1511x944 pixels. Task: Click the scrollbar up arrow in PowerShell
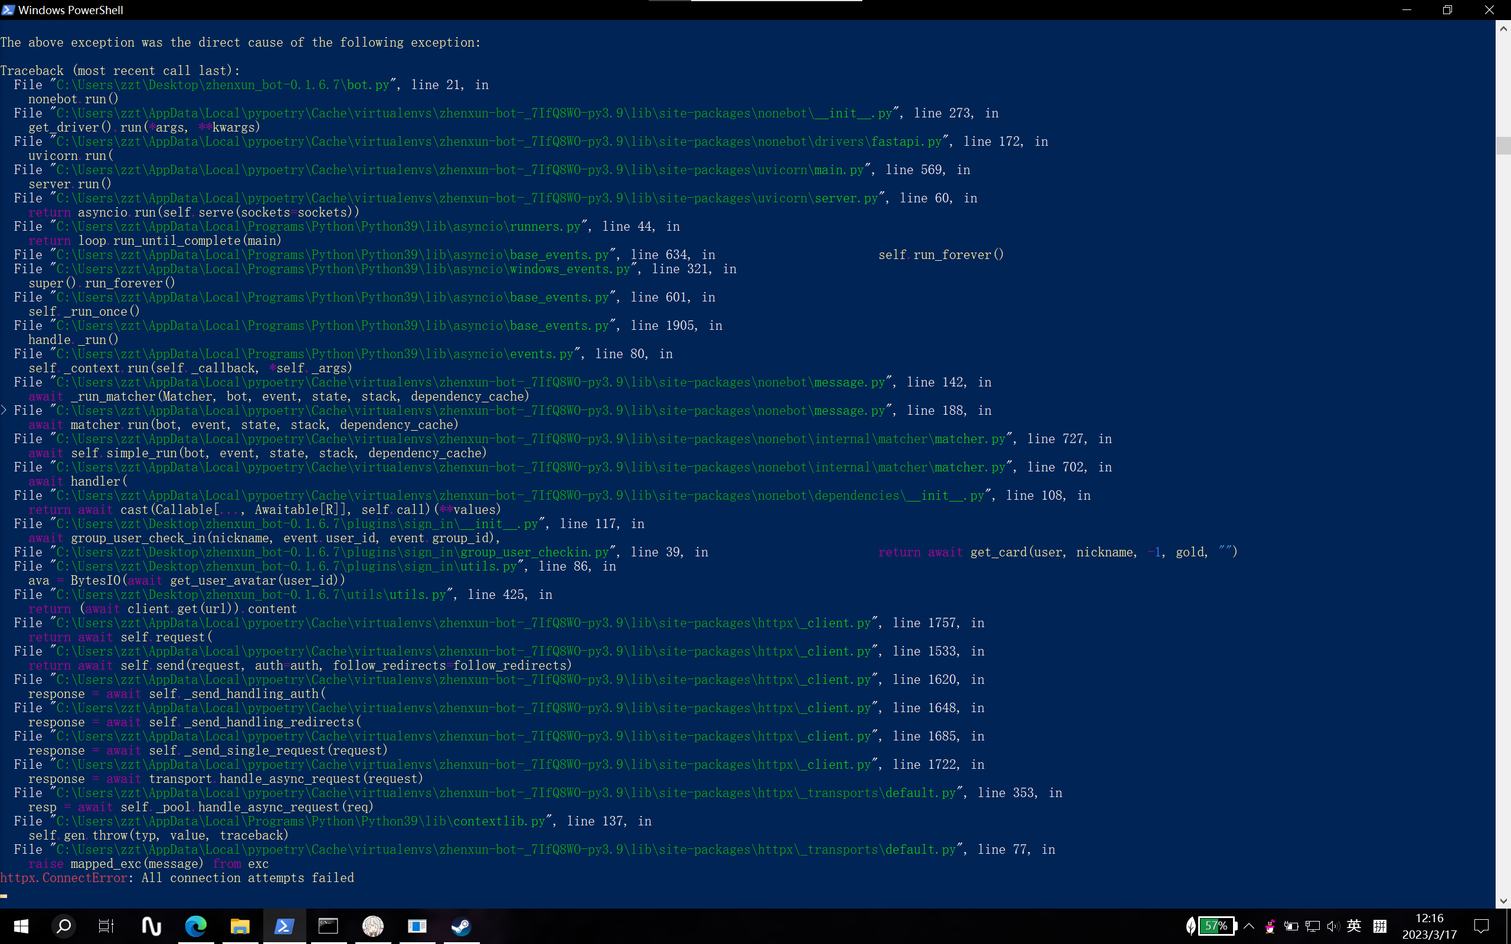tap(1503, 29)
